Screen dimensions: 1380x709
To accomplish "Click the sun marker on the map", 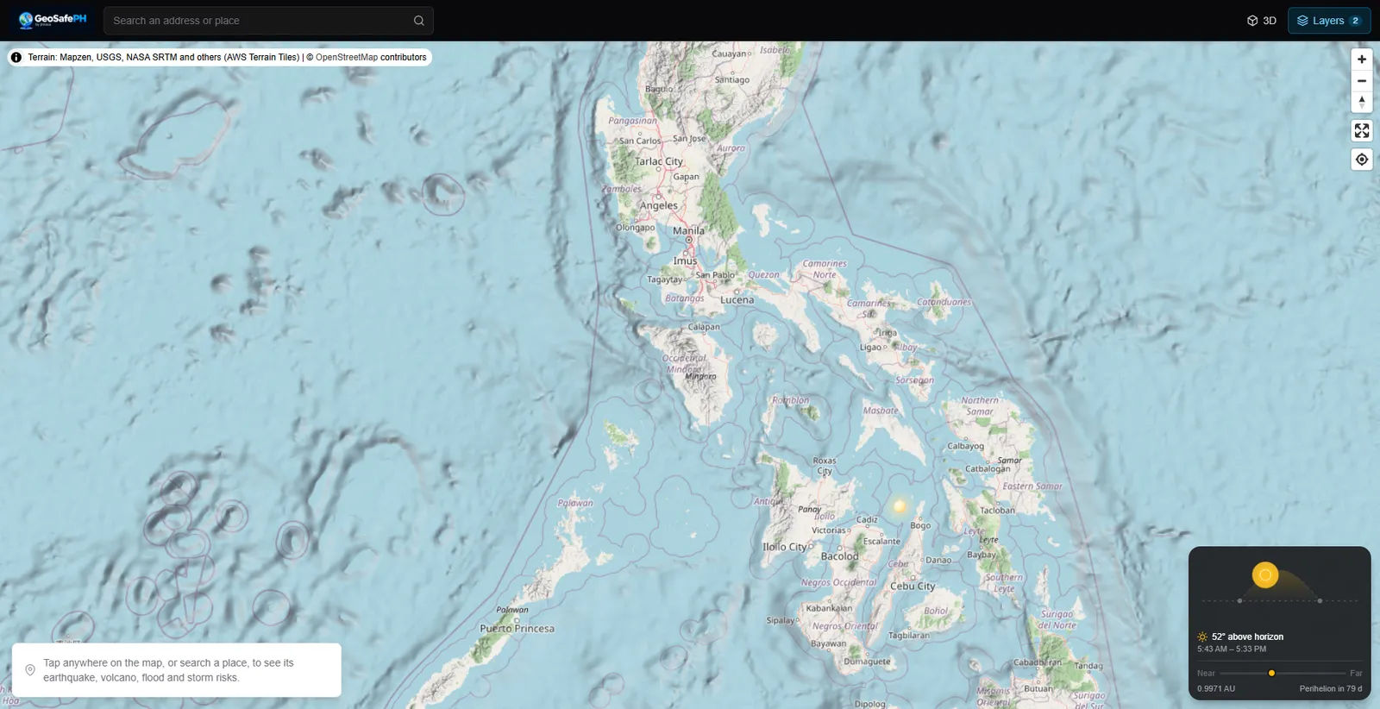I will point(900,506).
